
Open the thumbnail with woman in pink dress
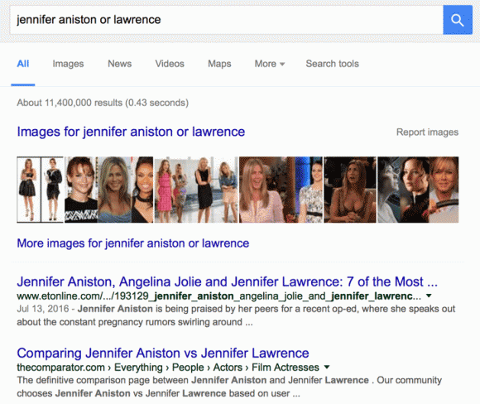pyautogui.click(x=196, y=190)
